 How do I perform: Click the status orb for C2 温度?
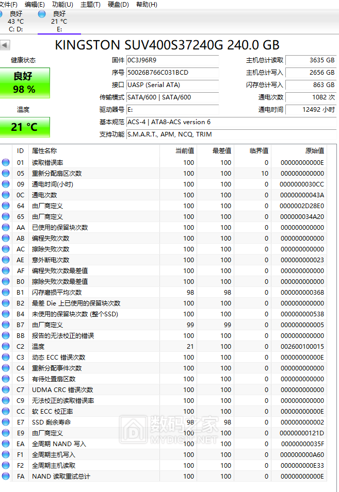(x=6, y=346)
